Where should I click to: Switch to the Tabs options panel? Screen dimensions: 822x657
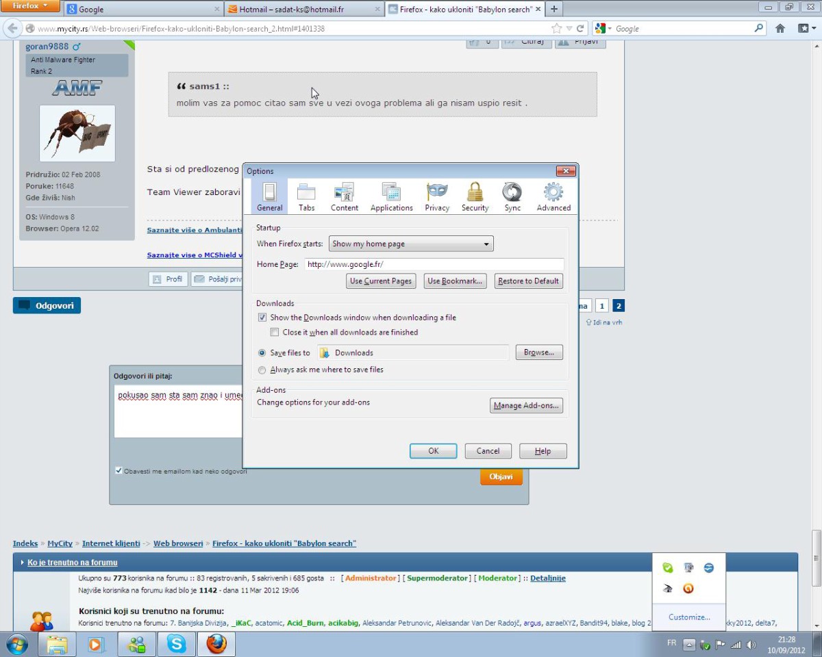(x=307, y=197)
